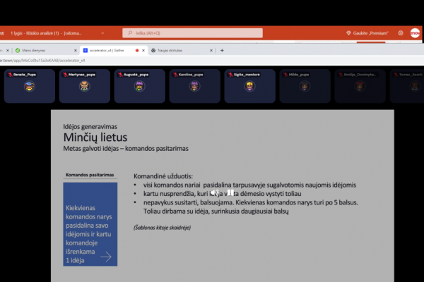Close the Naujas skirtukas tab
This screenshot has height=282, width=424.
211,51
